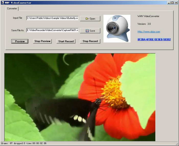Click the Save File As path field
Image resolution: width=179 pixels, height=146 pixels.
[52, 30]
